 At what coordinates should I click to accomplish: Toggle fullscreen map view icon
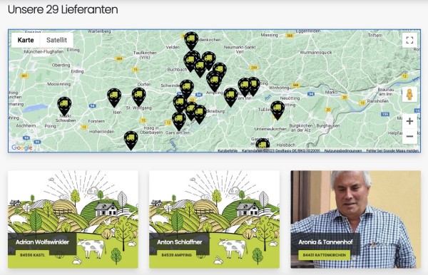[409, 40]
